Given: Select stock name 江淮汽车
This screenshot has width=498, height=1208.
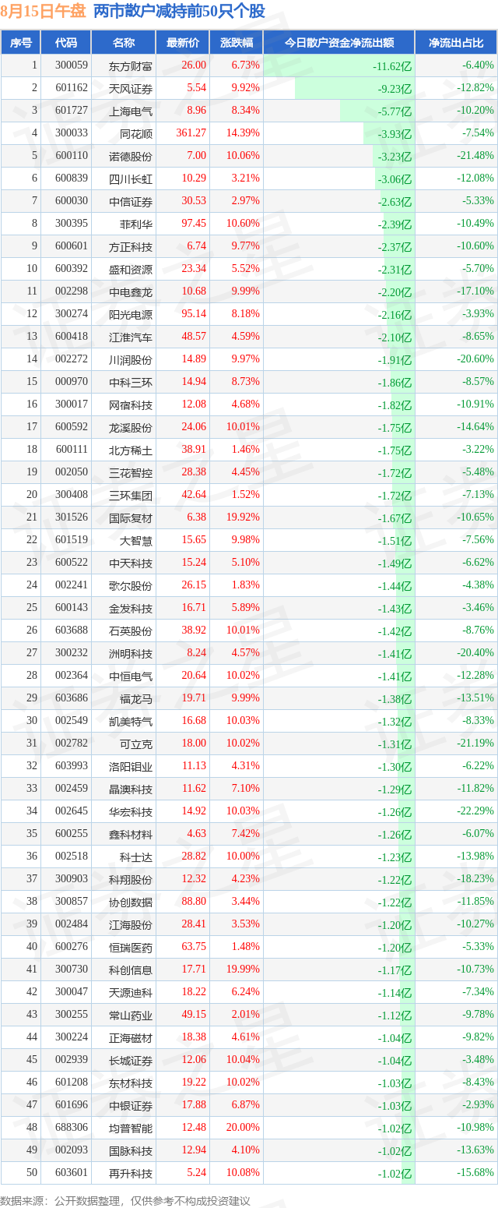Looking at the screenshot, I should click(x=131, y=337).
